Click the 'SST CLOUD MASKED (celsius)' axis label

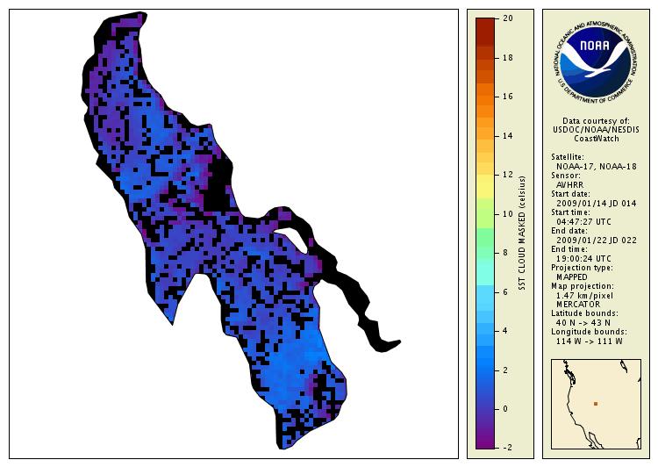(522, 233)
